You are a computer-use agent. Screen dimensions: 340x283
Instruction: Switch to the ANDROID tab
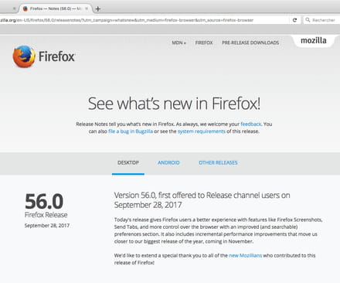pyautogui.click(x=168, y=163)
